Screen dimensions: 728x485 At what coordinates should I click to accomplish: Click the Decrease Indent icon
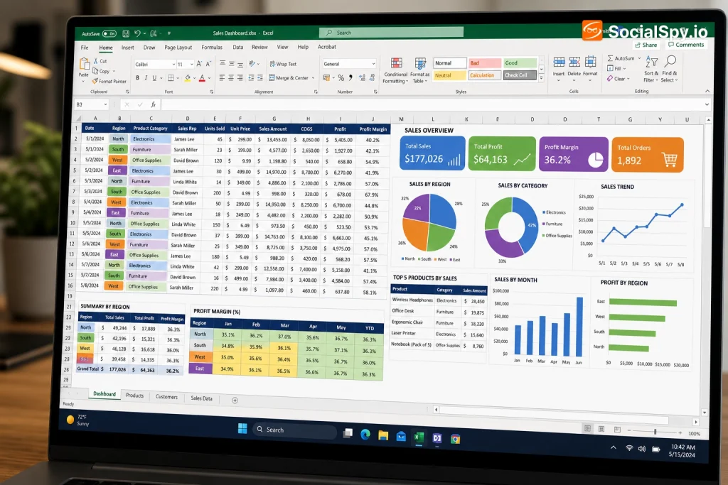click(x=251, y=78)
